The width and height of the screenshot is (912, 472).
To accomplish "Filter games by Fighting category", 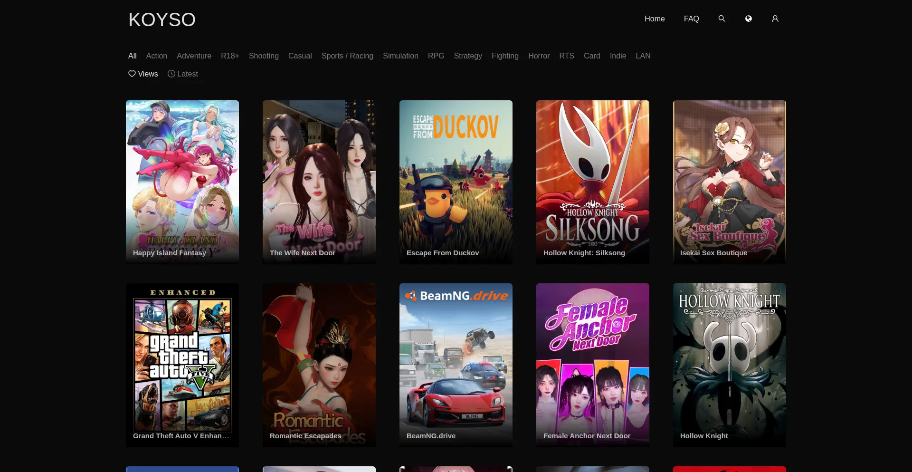I will pyautogui.click(x=505, y=56).
